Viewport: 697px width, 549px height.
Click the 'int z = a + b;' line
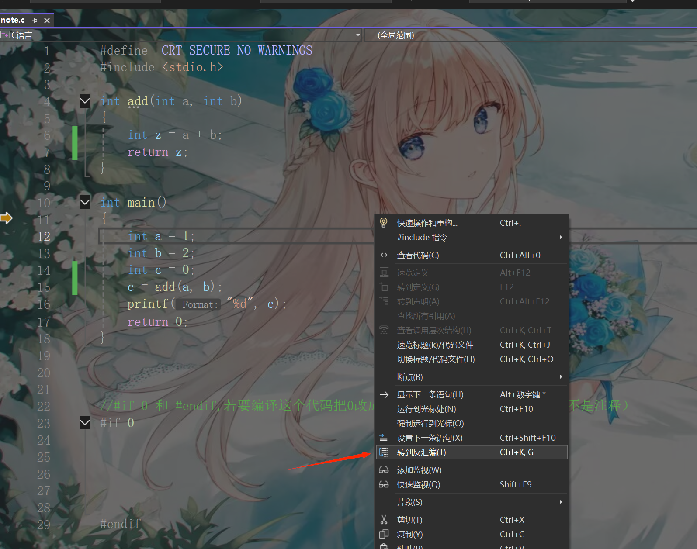click(x=175, y=135)
